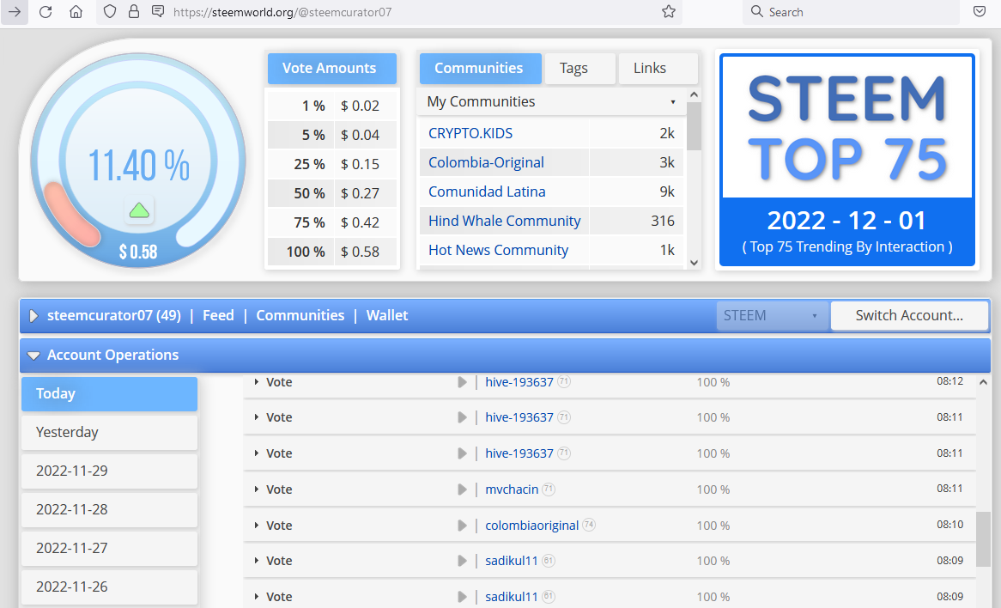Image resolution: width=1001 pixels, height=608 pixels.
Task: Open the Wallet link
Action: [x=387, y=315]
